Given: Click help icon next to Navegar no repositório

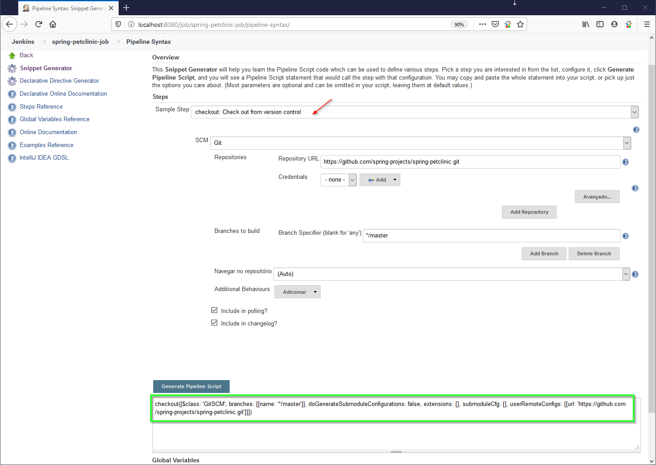Looking at the screenshot, I should point(635,274).
